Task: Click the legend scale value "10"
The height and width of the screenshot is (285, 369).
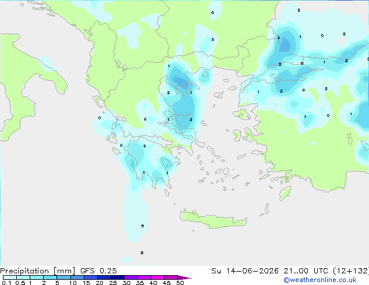Action: (x=73, y=283)
